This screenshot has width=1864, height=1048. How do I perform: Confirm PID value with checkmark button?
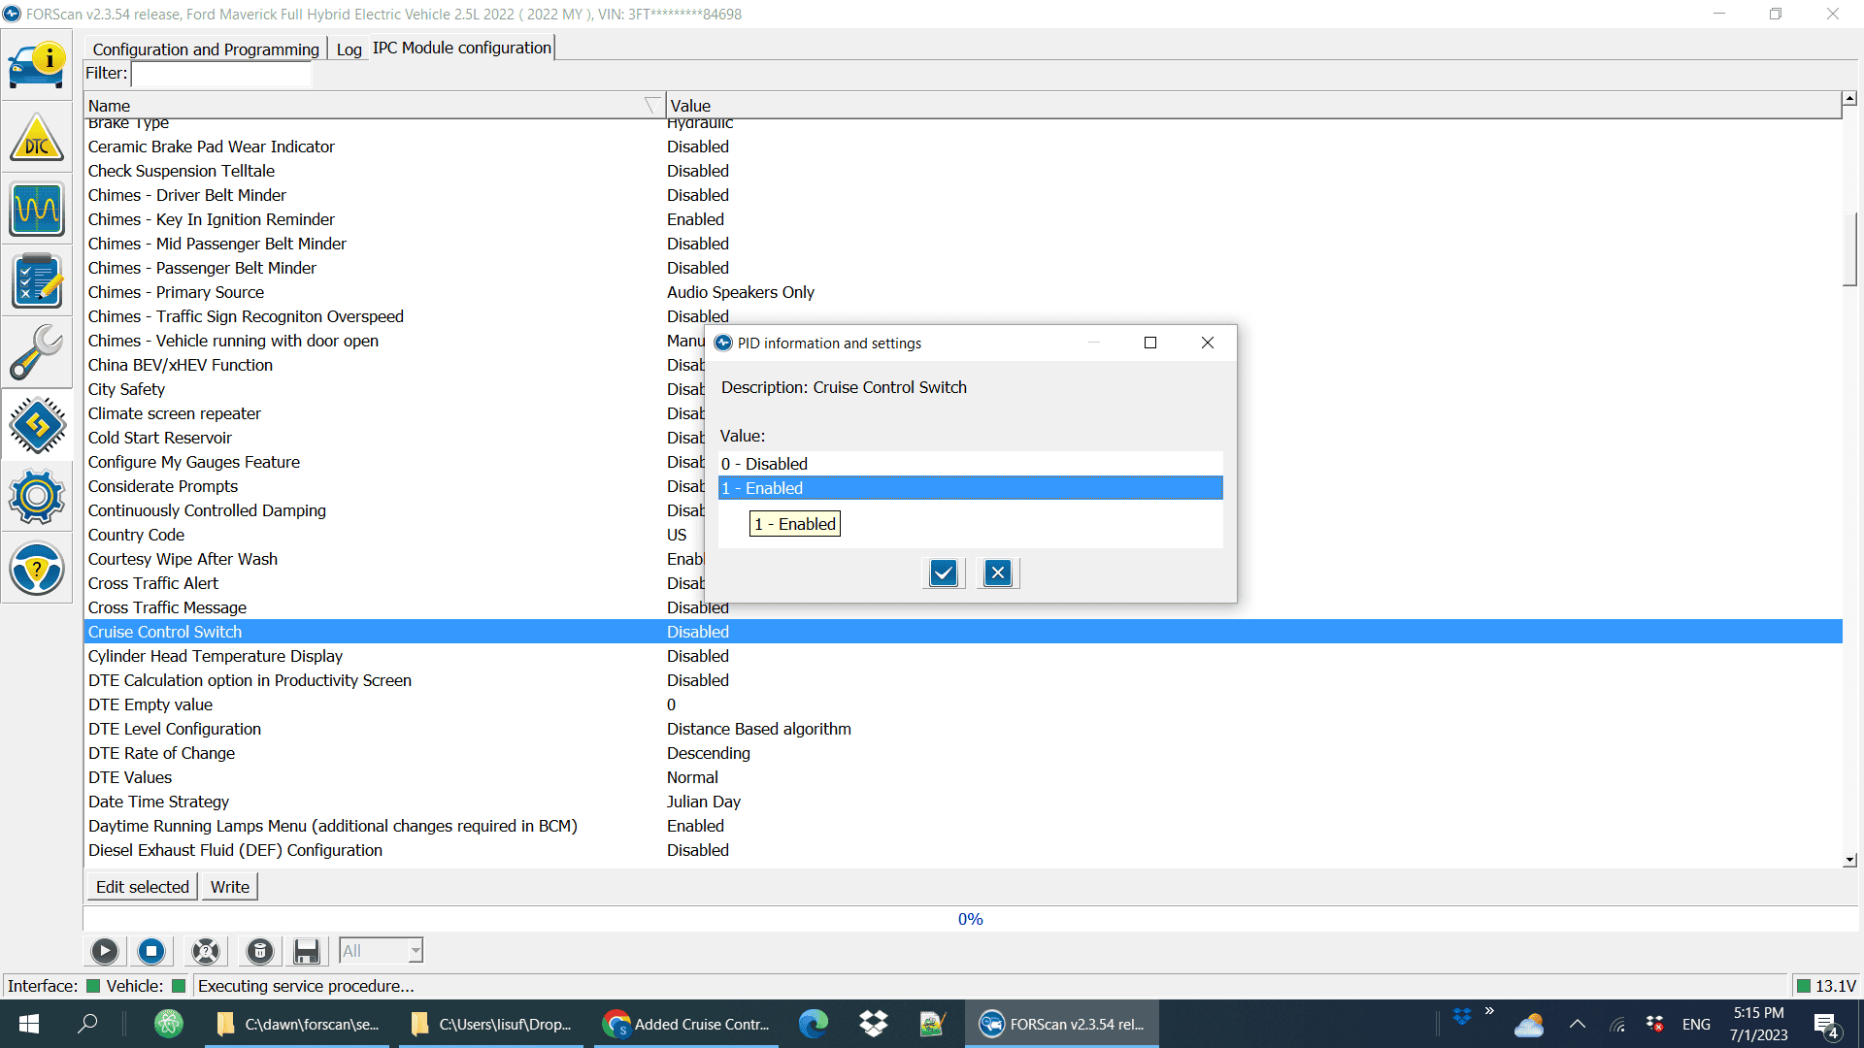click(944, 573)
